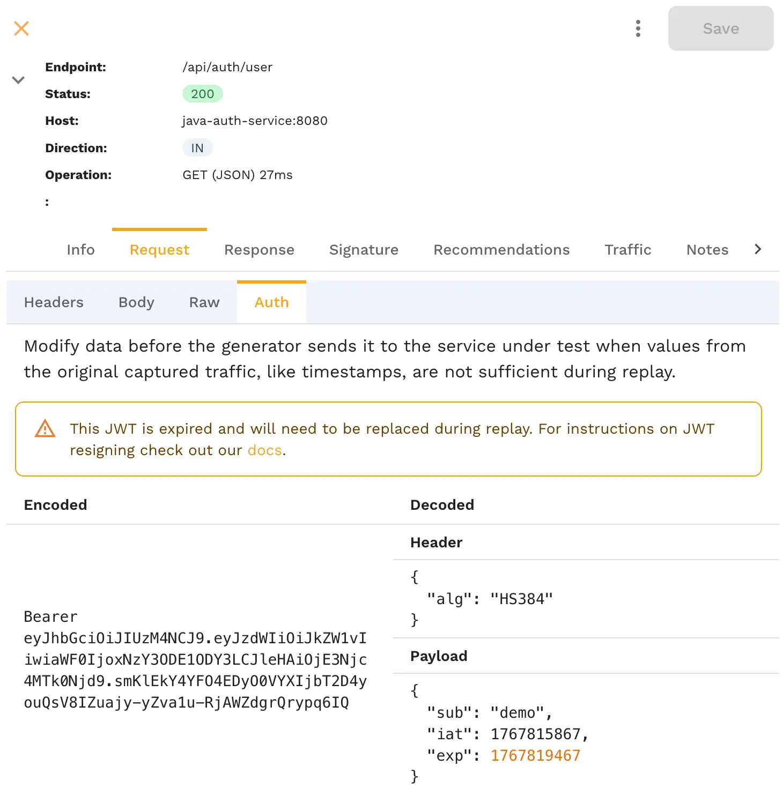783x788 pixels.
Task: Click the warning triangle icon
Action: tap(45, 429)
